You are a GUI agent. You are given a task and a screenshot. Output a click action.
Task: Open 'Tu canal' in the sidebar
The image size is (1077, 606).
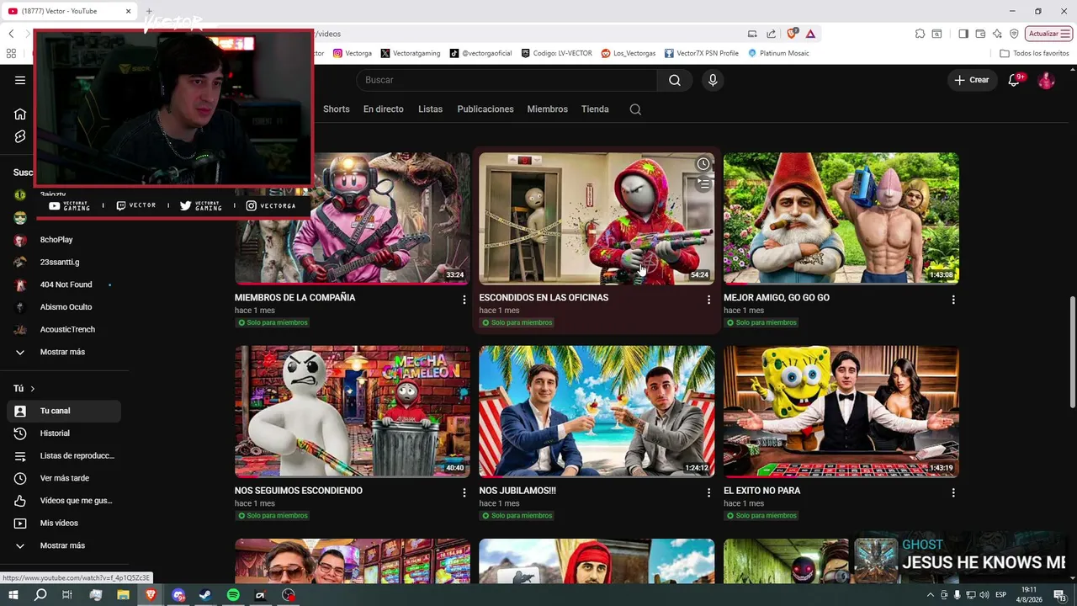(64, 411)
